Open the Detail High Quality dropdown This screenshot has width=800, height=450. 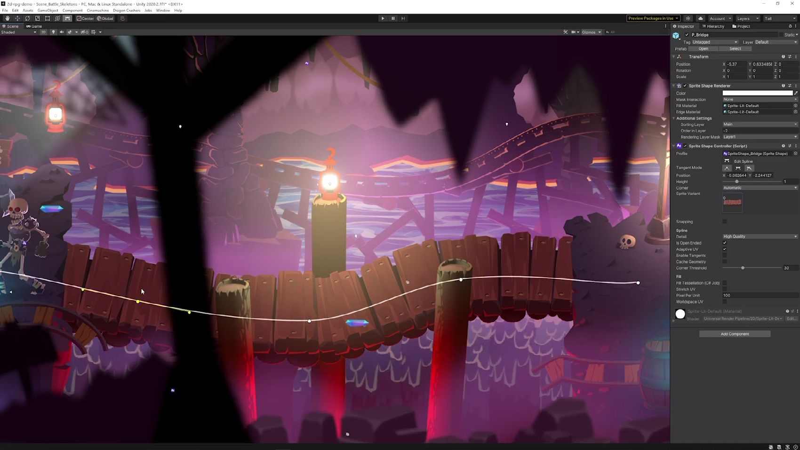pos(760,237)
